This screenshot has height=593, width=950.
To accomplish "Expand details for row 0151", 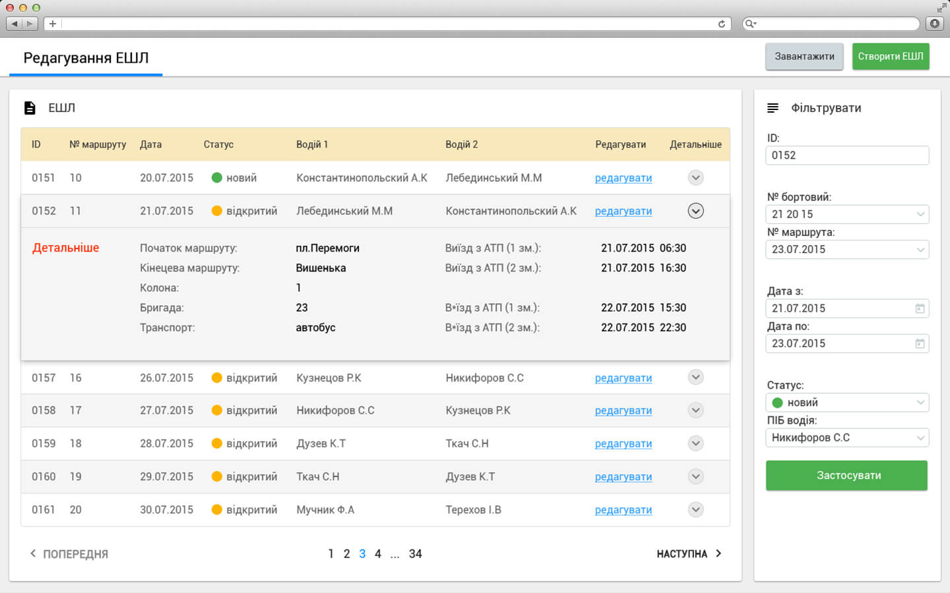I will [695, 177].
